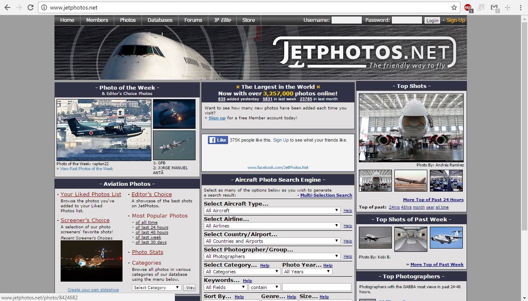Bookmark page with the star icon
The image size is (528, 301).
[x=454, y=7]
